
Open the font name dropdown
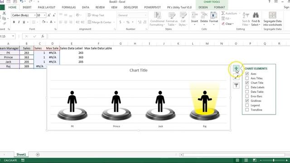pyautogui.click(x=35, y=15)
